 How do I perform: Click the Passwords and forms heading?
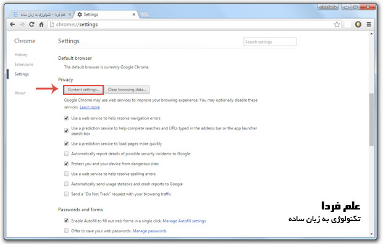(x=80, y=209)
